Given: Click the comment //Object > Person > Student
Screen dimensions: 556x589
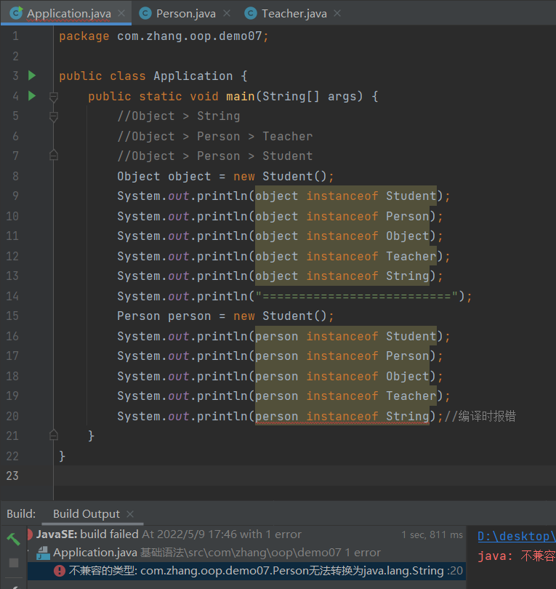Looking at the screenshot, I should (x=214, y=156).
